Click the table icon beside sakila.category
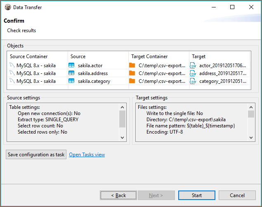Screen dimensions: 262x207 point(71,81)
